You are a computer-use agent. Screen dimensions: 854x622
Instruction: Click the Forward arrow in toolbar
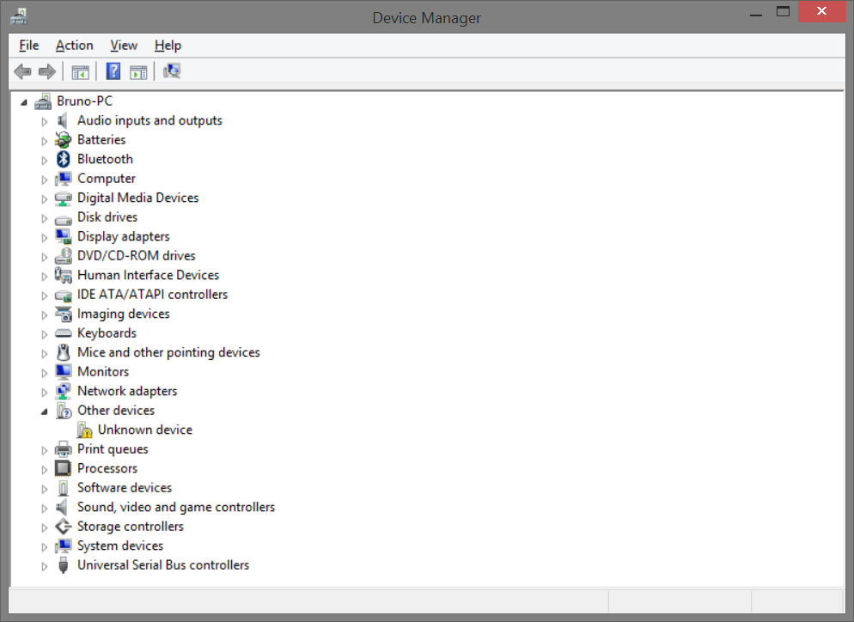pos(47,71)
